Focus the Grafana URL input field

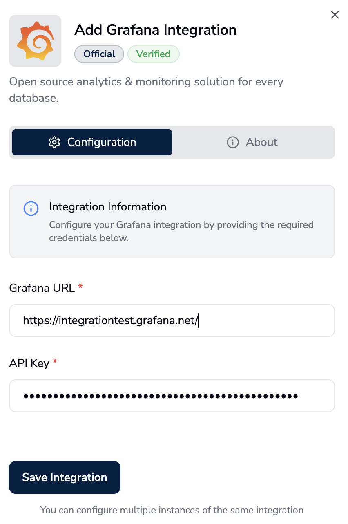[x=172, y=320]
